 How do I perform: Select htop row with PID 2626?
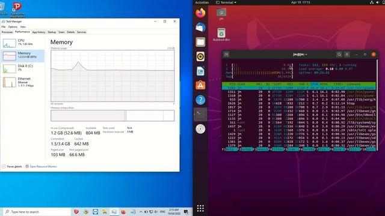click(299, 103)
